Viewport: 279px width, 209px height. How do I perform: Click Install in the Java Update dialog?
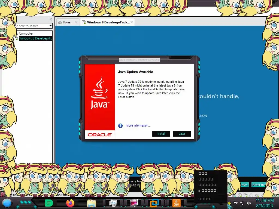[161, 134]
